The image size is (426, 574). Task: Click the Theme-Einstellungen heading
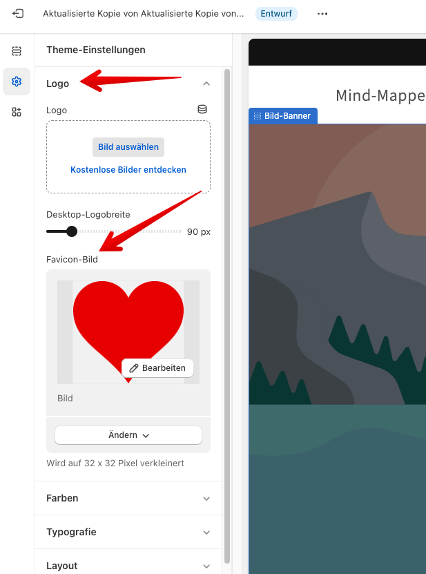[96, 50]
